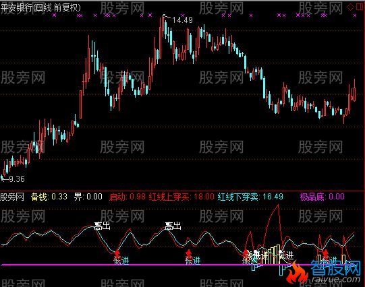This screenshot has width=365, height=287.
Task: Select the chart title 平安银行(日线,前复权)
Action: click(40, 7)
